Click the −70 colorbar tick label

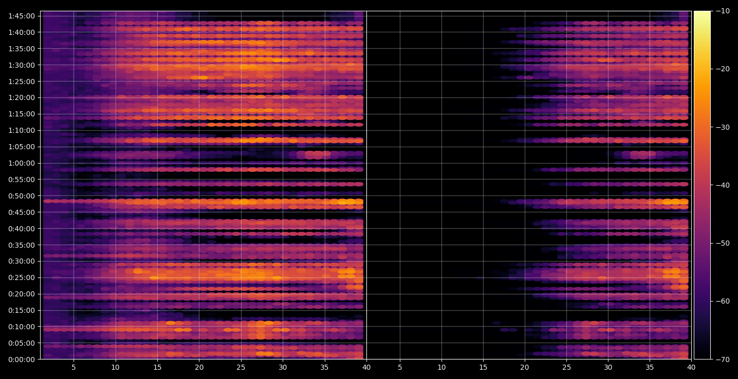723,360
